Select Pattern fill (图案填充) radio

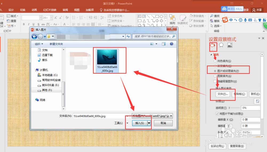click(215, 76)
